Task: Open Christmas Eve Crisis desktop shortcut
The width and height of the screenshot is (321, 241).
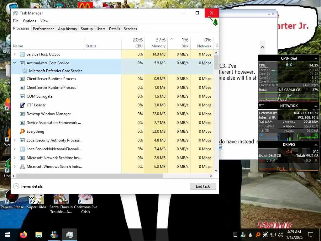Action: click(86, 204)
